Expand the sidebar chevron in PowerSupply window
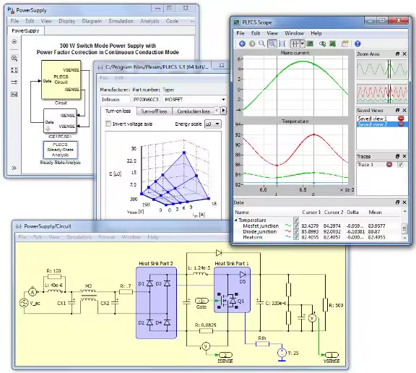 coord(14,168)
